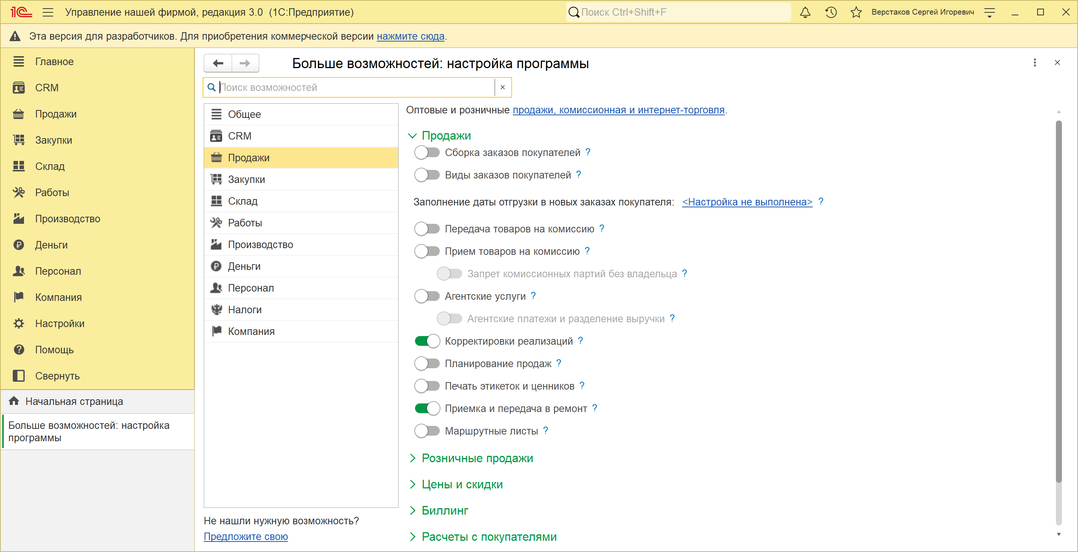Turn on Передача товаров на комиссию
The height and width of the screenshot is (552, 1078).
[427, 229]
